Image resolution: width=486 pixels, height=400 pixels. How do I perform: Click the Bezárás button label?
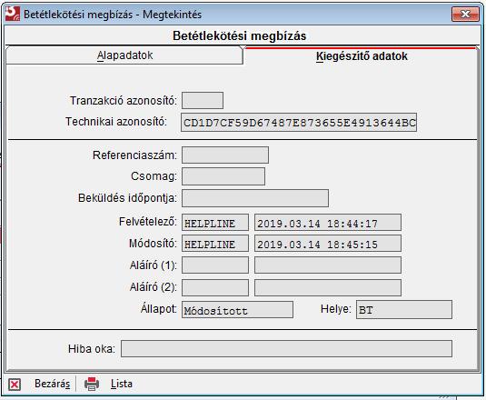point(52,384)
